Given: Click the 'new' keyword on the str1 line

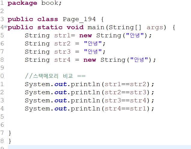Looking at the screenshot, I should [86, 36].
